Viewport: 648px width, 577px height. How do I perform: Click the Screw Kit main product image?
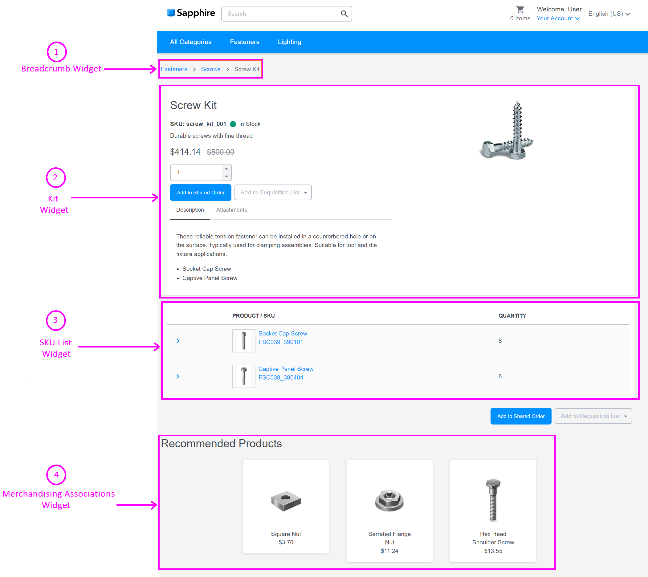click(507, 131)
